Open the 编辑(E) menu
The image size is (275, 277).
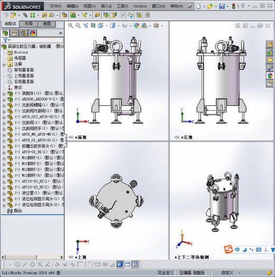coord(72,6)
